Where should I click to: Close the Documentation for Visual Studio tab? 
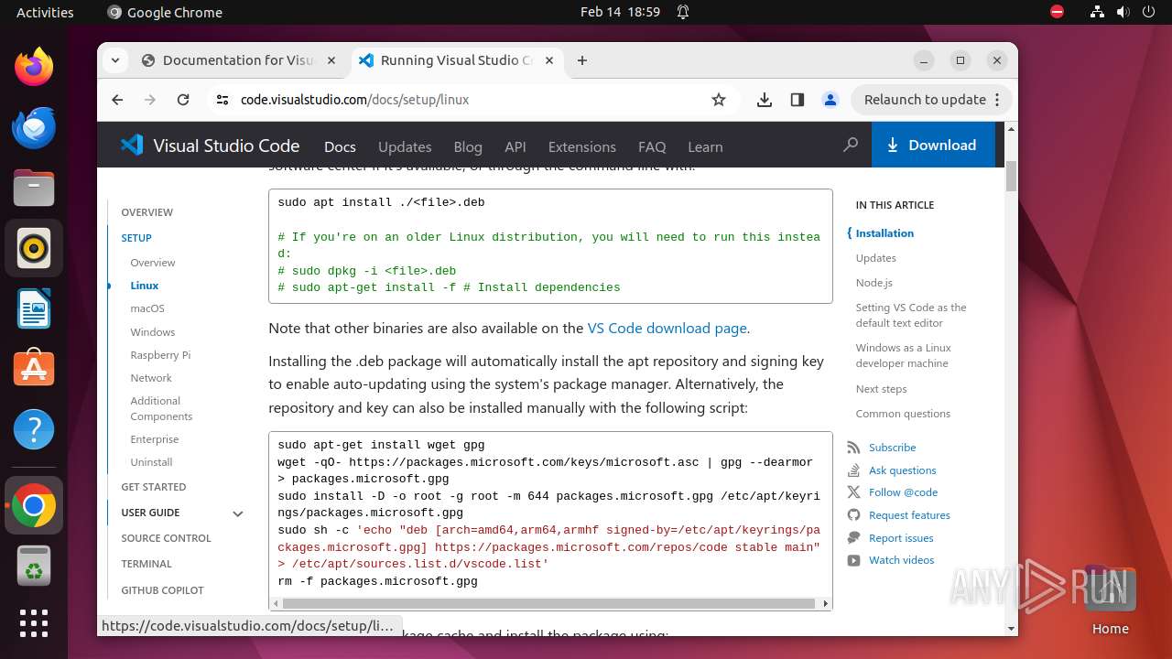click(x=331, y=60)
